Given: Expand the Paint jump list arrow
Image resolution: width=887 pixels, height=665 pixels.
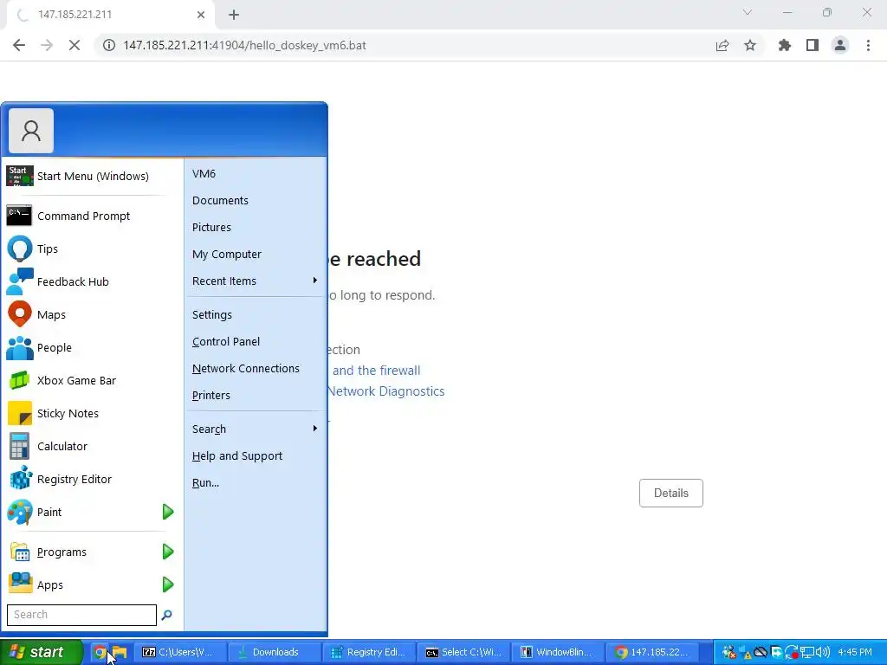Looking at the screenshot, I should coord(168,512).
